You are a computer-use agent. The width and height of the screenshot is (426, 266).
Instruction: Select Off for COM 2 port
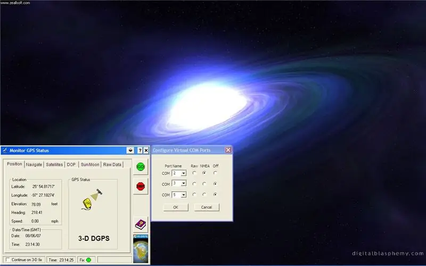click(x=215, y=172)
